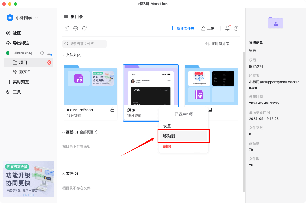Expand the 小标同学 account menu
The image size is (306, 203).
[36, 17]
